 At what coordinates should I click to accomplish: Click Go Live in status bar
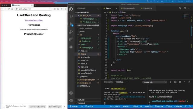pyautogui.click(x=159, y=106)
